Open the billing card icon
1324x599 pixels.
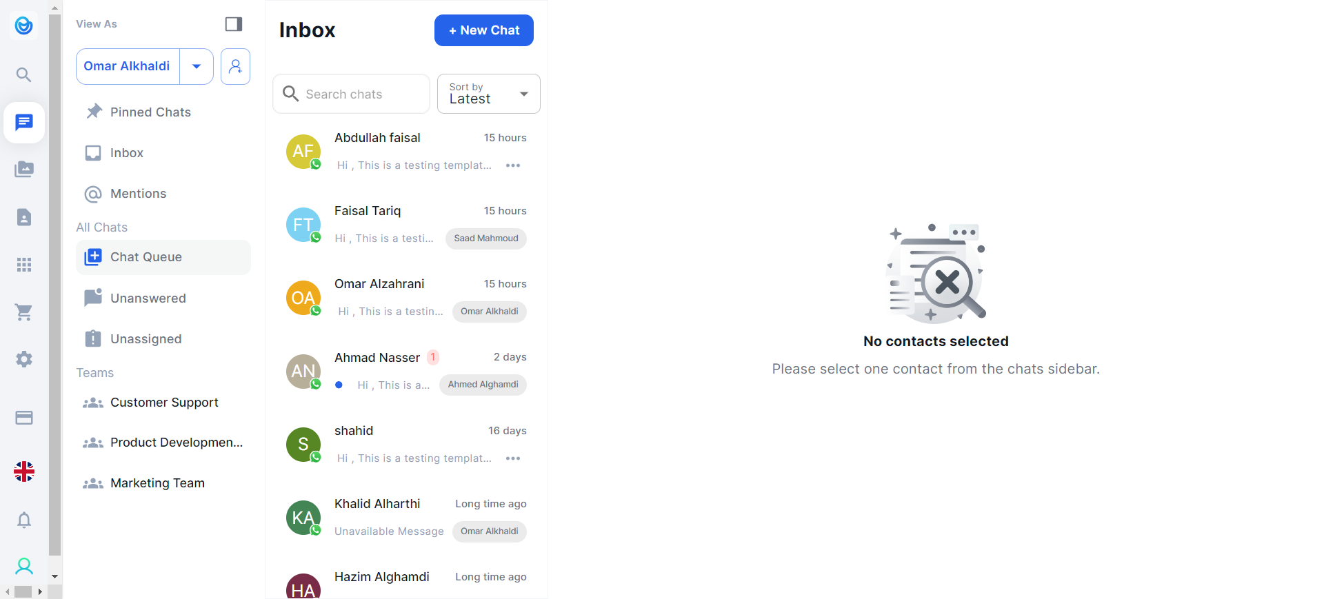[24, 418]
